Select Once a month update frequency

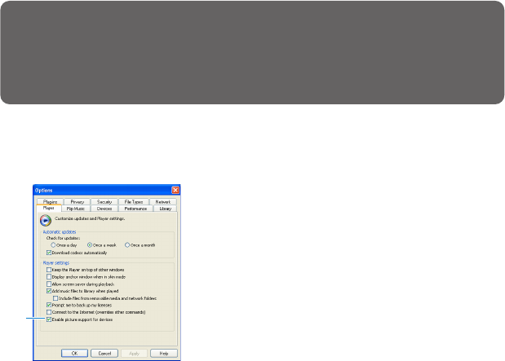126,244
